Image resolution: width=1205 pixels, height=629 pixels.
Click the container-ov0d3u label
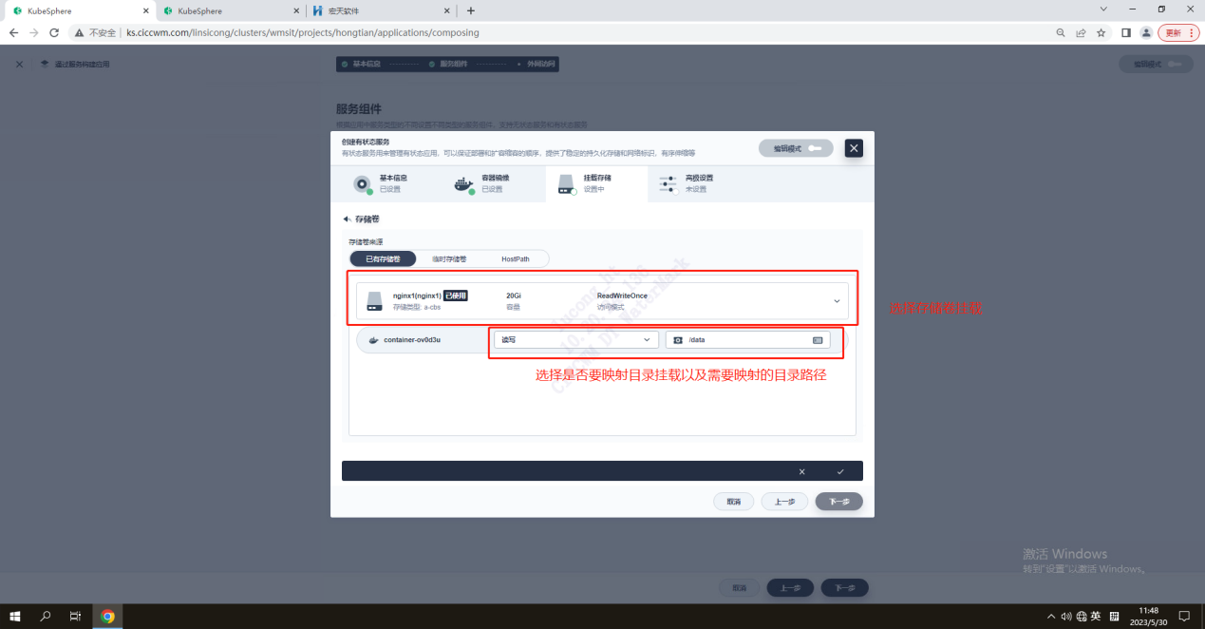(x=412, y=339)
